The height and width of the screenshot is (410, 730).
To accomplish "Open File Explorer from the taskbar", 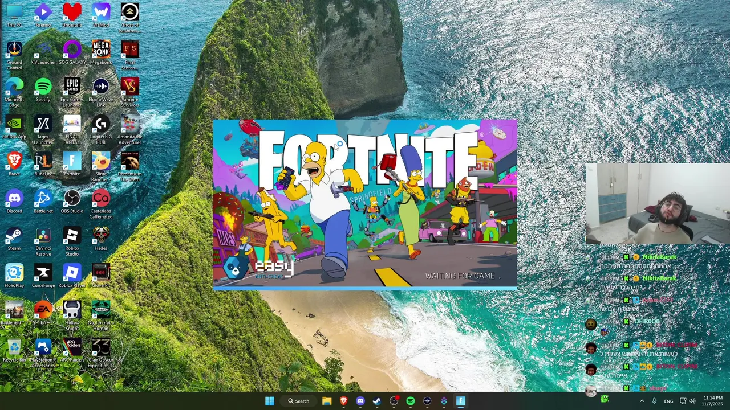I will pyautogui.click(x=327, y=401).
